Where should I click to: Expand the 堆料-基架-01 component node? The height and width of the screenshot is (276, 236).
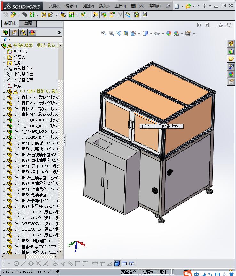click(4, 92)
